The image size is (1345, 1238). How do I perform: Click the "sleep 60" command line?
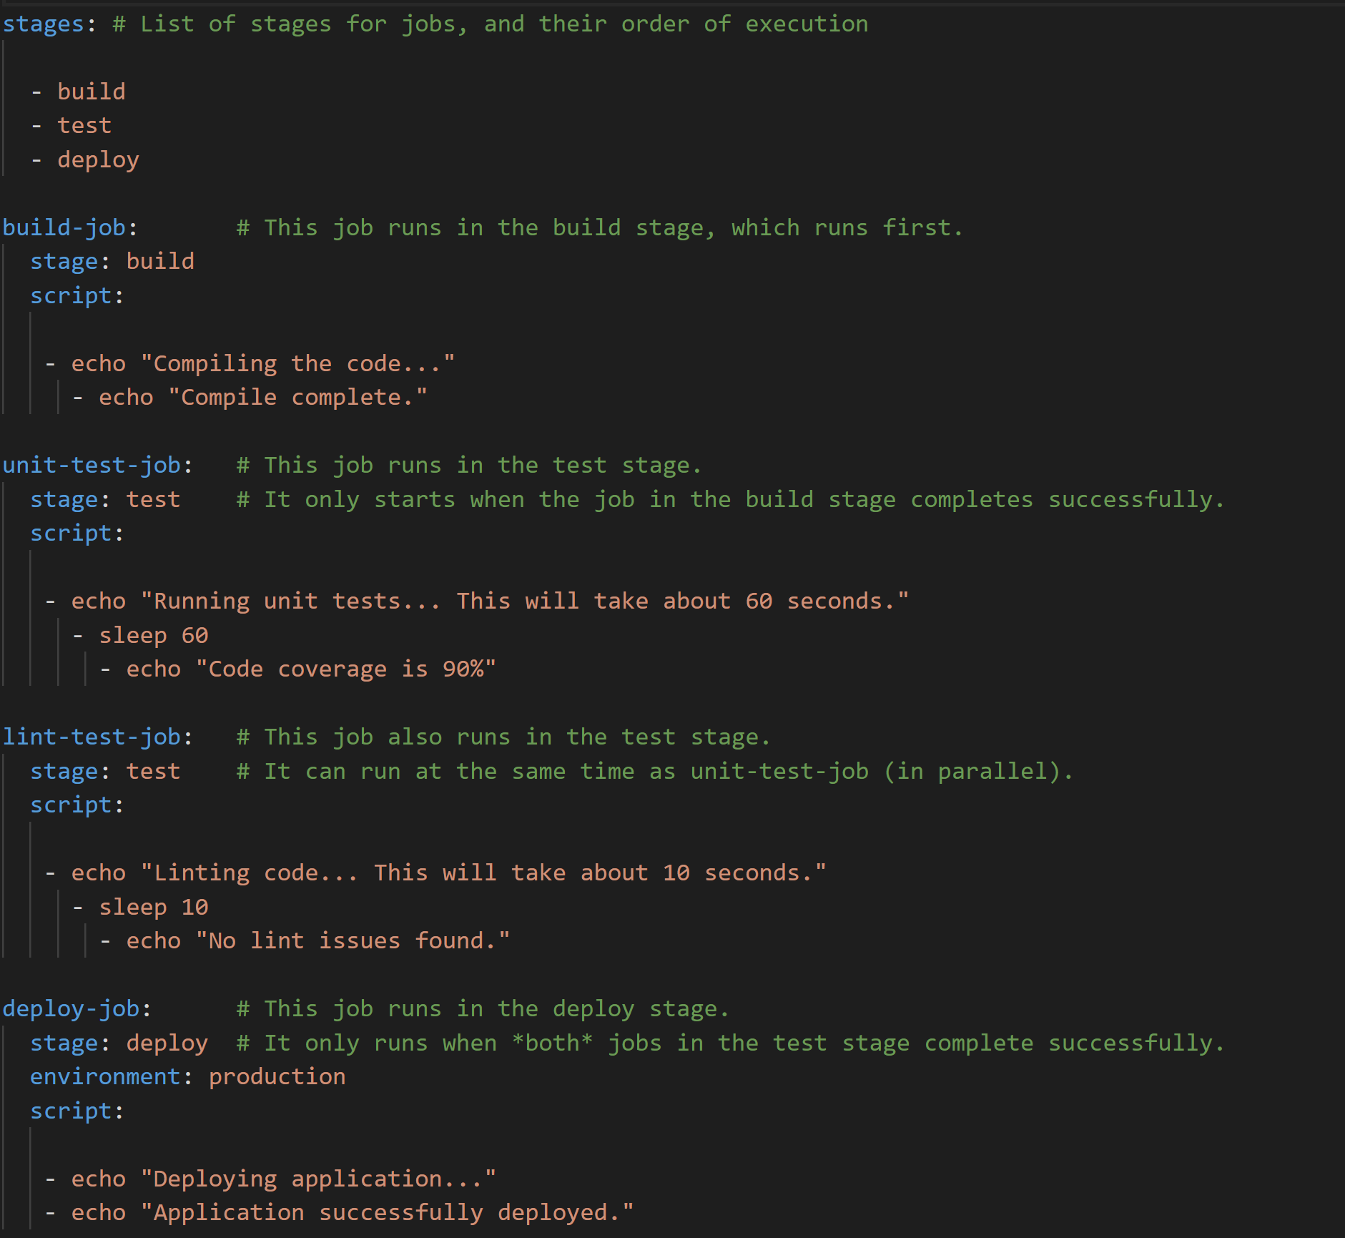tap(153, 636)
